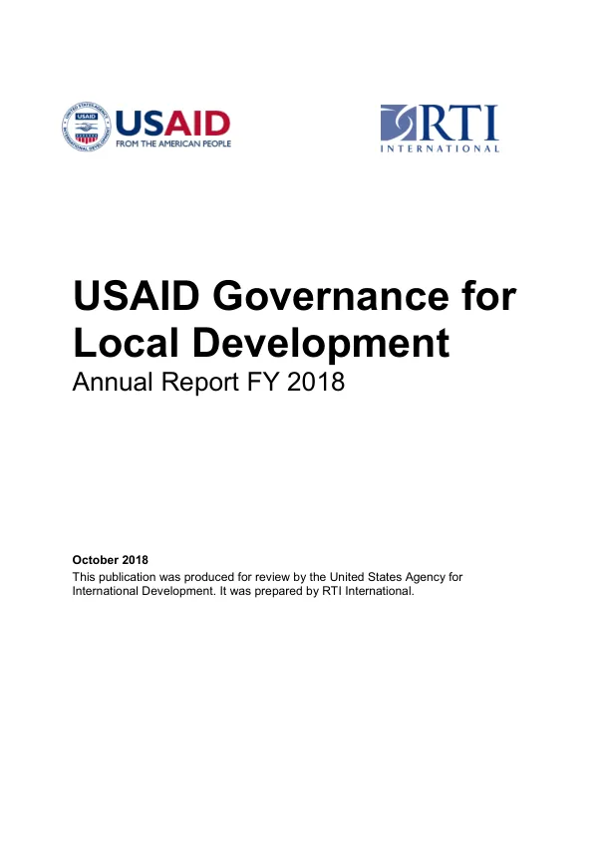598x846 pixels.
Task: Click the line starting "International Development. It was"
Action: point(243,591)
